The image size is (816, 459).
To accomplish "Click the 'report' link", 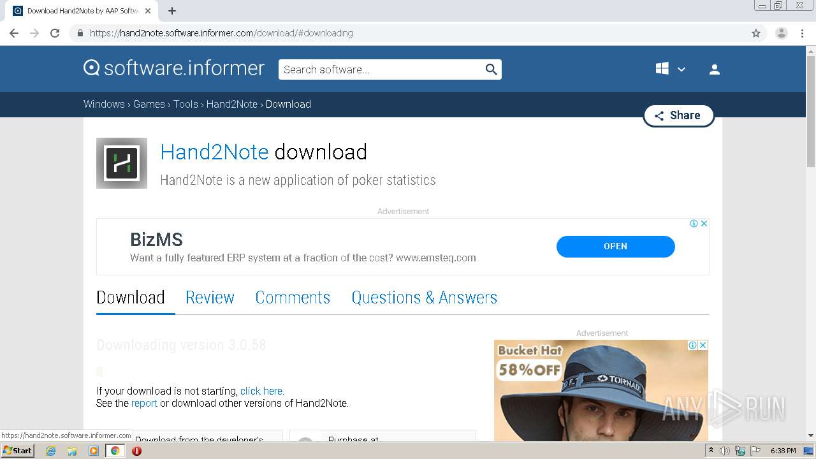I will click(144, 403).
